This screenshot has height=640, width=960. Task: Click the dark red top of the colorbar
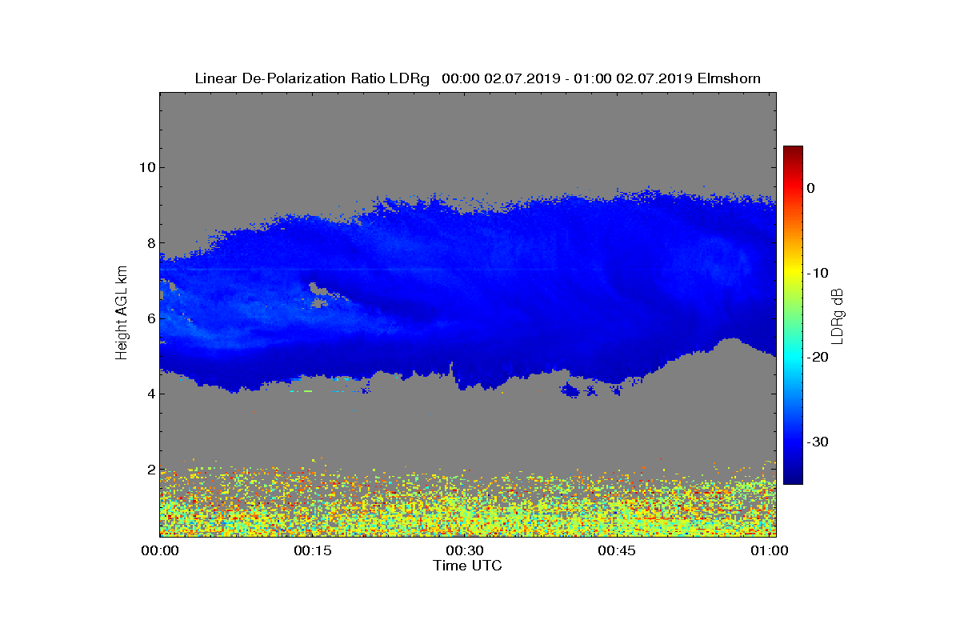793,151
